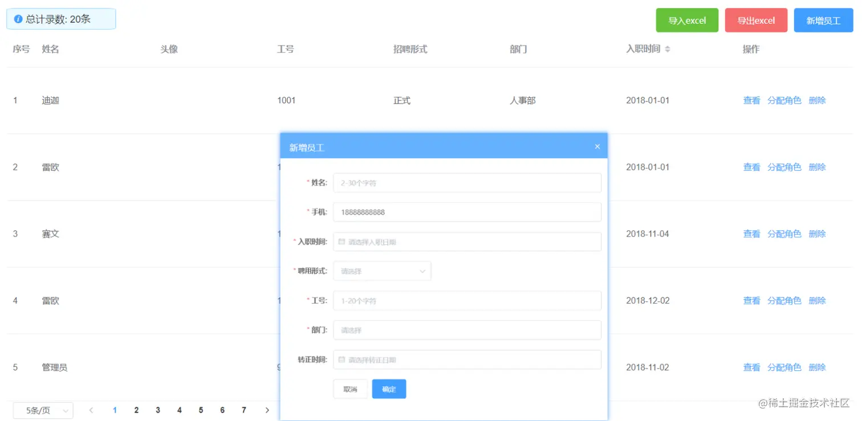Select page 5 in pagination
Image resolution: width=862 pixels, height=421 pixels.
pyautogui.click(x=201, y=410)
